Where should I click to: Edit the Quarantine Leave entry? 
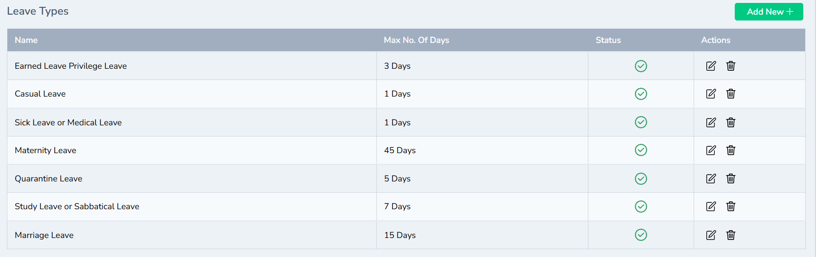(711, 178)
